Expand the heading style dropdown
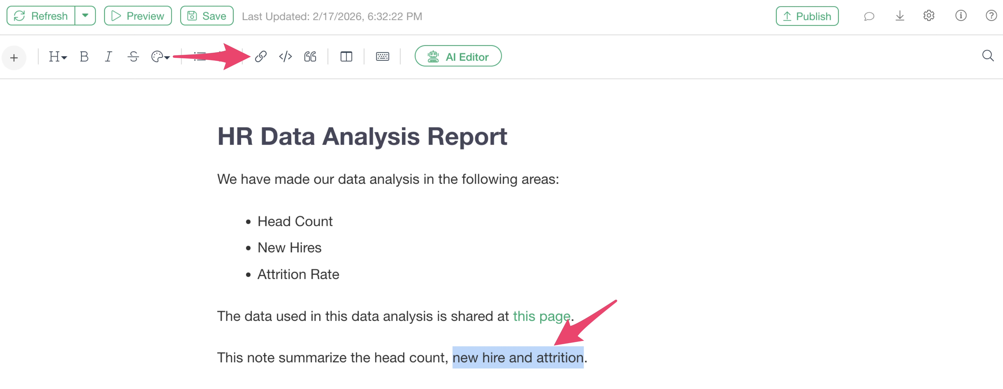 pyautogui.click(x=58, y=57)
